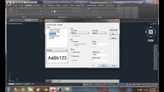Viewport: 164px width, 92px height.
Task: Toggle Match text orientation to layout checkbox
Action: pyautogui.click(x=73, y=44)
